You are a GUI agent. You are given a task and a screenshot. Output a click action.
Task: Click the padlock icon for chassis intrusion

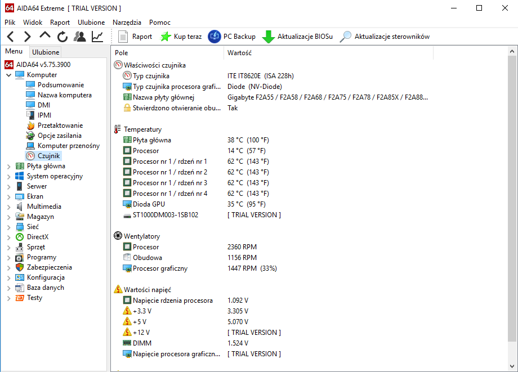pyautogui.click(x=127, y=107)
